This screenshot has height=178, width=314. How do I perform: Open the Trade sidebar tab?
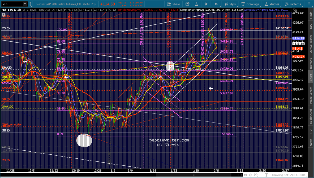tap(311, 16)
